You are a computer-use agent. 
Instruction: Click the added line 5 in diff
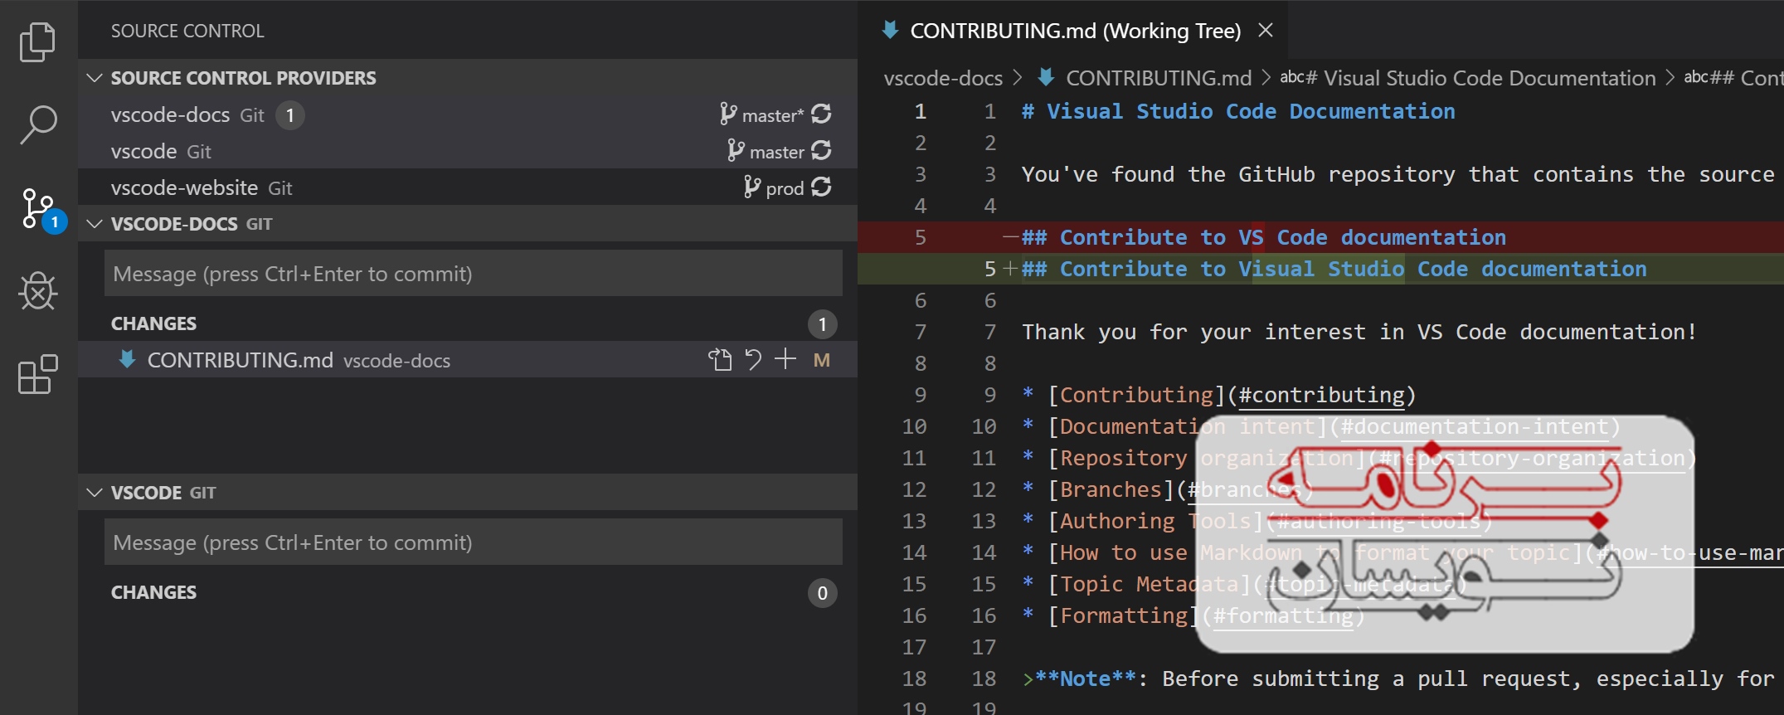1320,269
